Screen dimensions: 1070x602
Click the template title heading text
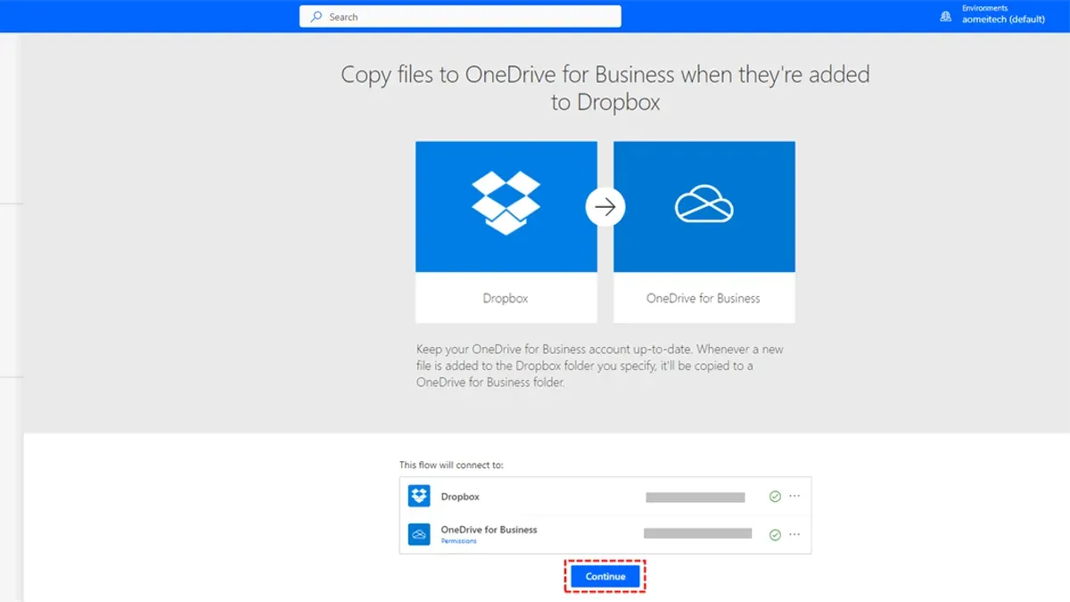[605, 87]
